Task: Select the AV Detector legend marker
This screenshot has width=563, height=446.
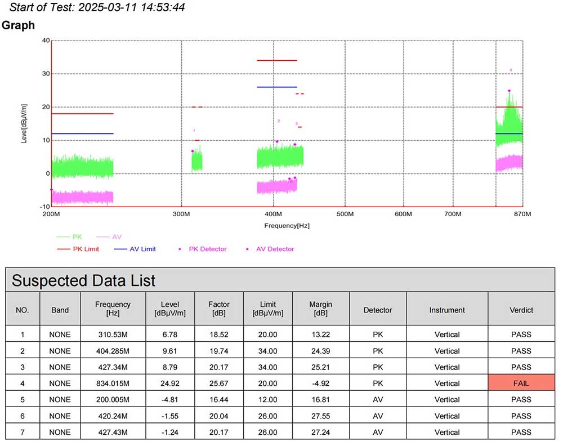Action: point(247,249)
